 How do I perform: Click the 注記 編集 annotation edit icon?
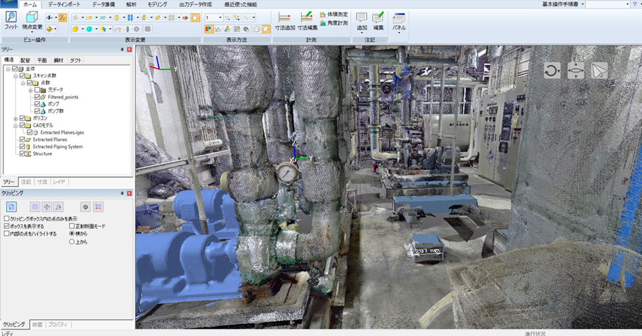pos(378,20)
